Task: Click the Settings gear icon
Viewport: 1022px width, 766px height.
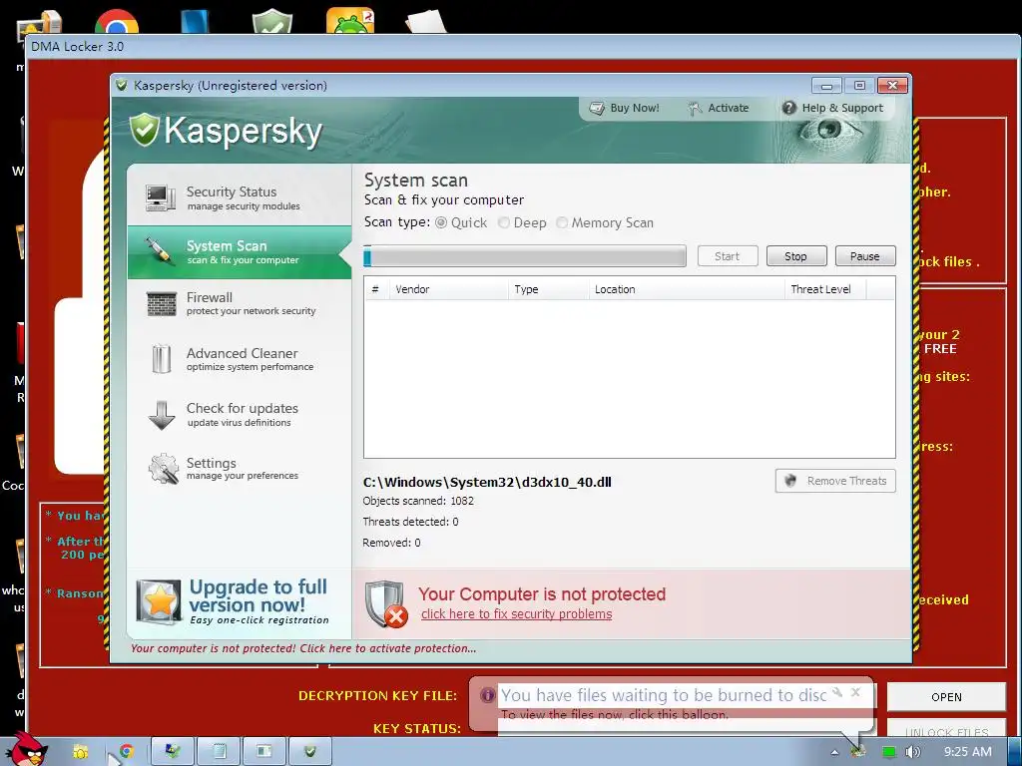Action: [x=163, y=469]
